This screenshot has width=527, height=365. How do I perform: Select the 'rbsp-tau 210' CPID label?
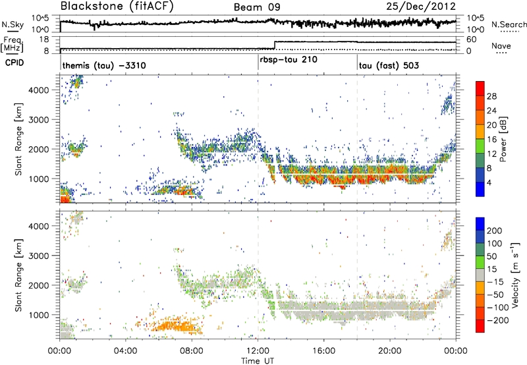tap(289, 60)
